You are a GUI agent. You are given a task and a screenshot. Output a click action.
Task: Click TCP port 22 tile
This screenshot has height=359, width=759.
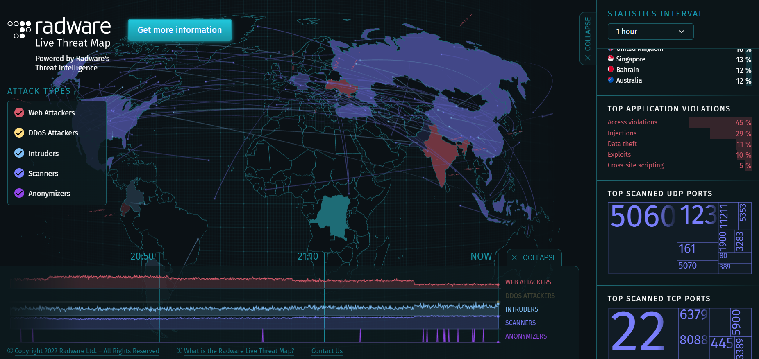(643, 334)
